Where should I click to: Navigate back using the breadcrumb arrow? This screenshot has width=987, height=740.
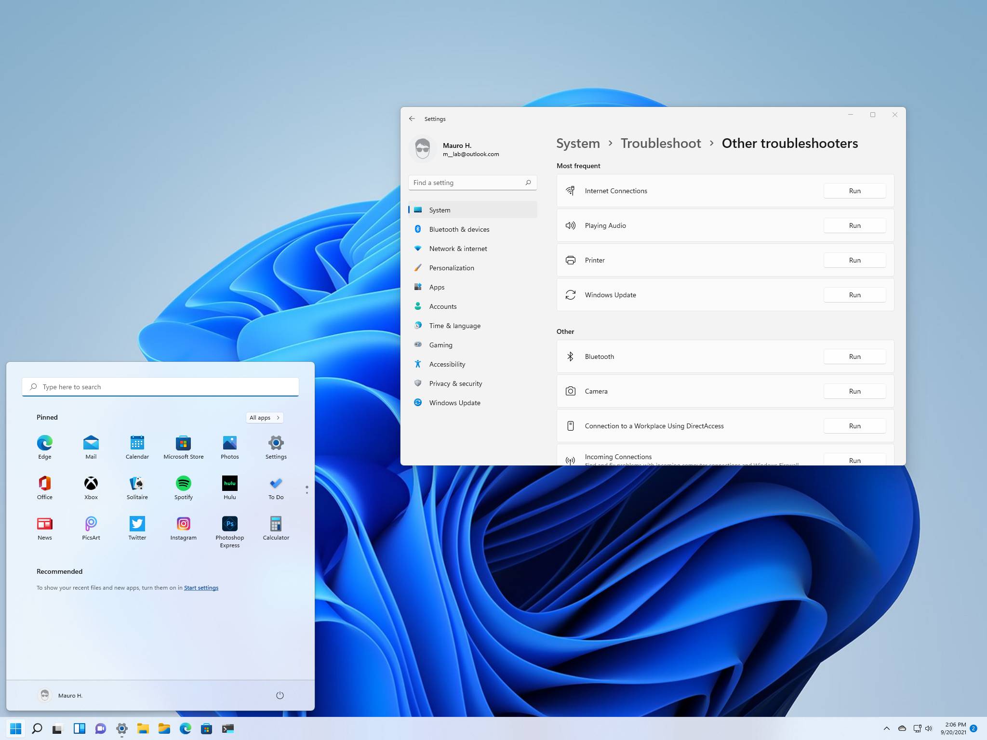[413, 118]
